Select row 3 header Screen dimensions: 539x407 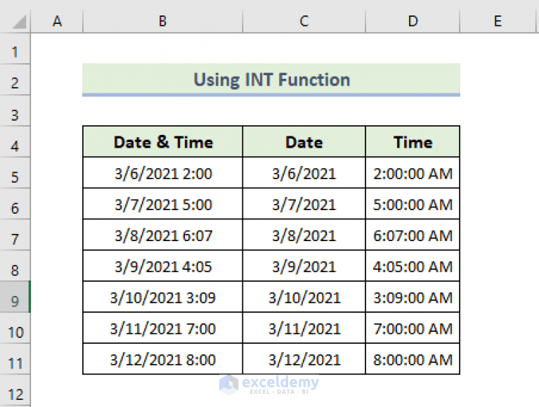click(x=15, y=111)
